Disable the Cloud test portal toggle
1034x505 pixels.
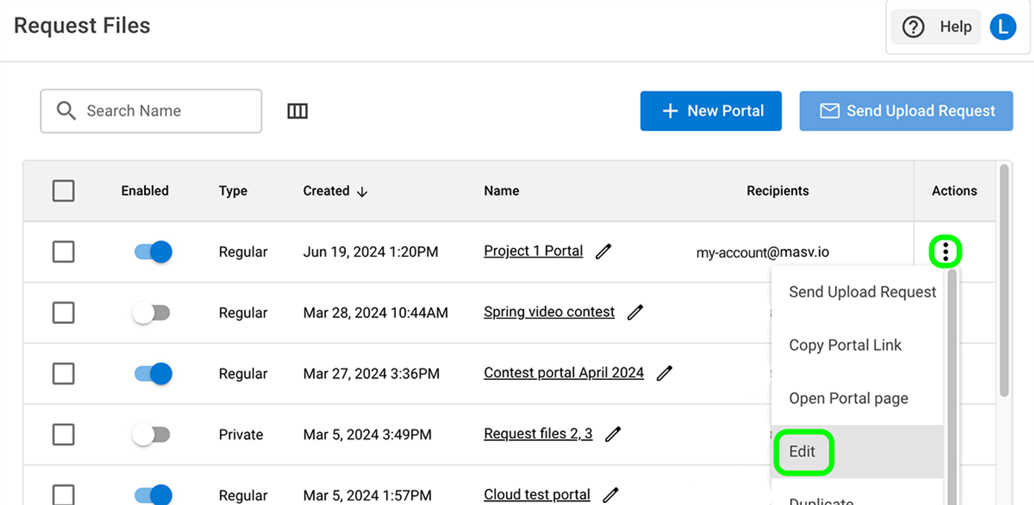[x=153, y=495]
